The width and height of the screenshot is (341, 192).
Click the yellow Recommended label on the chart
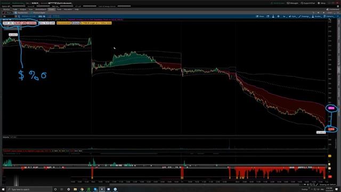(64, 23)
